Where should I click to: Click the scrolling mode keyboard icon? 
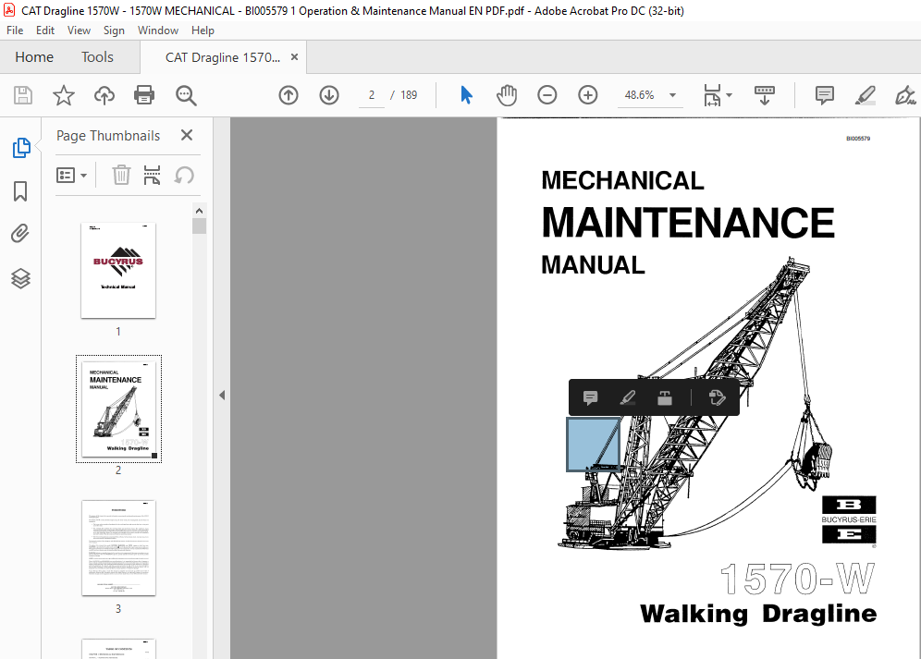(x=764, y=95)
